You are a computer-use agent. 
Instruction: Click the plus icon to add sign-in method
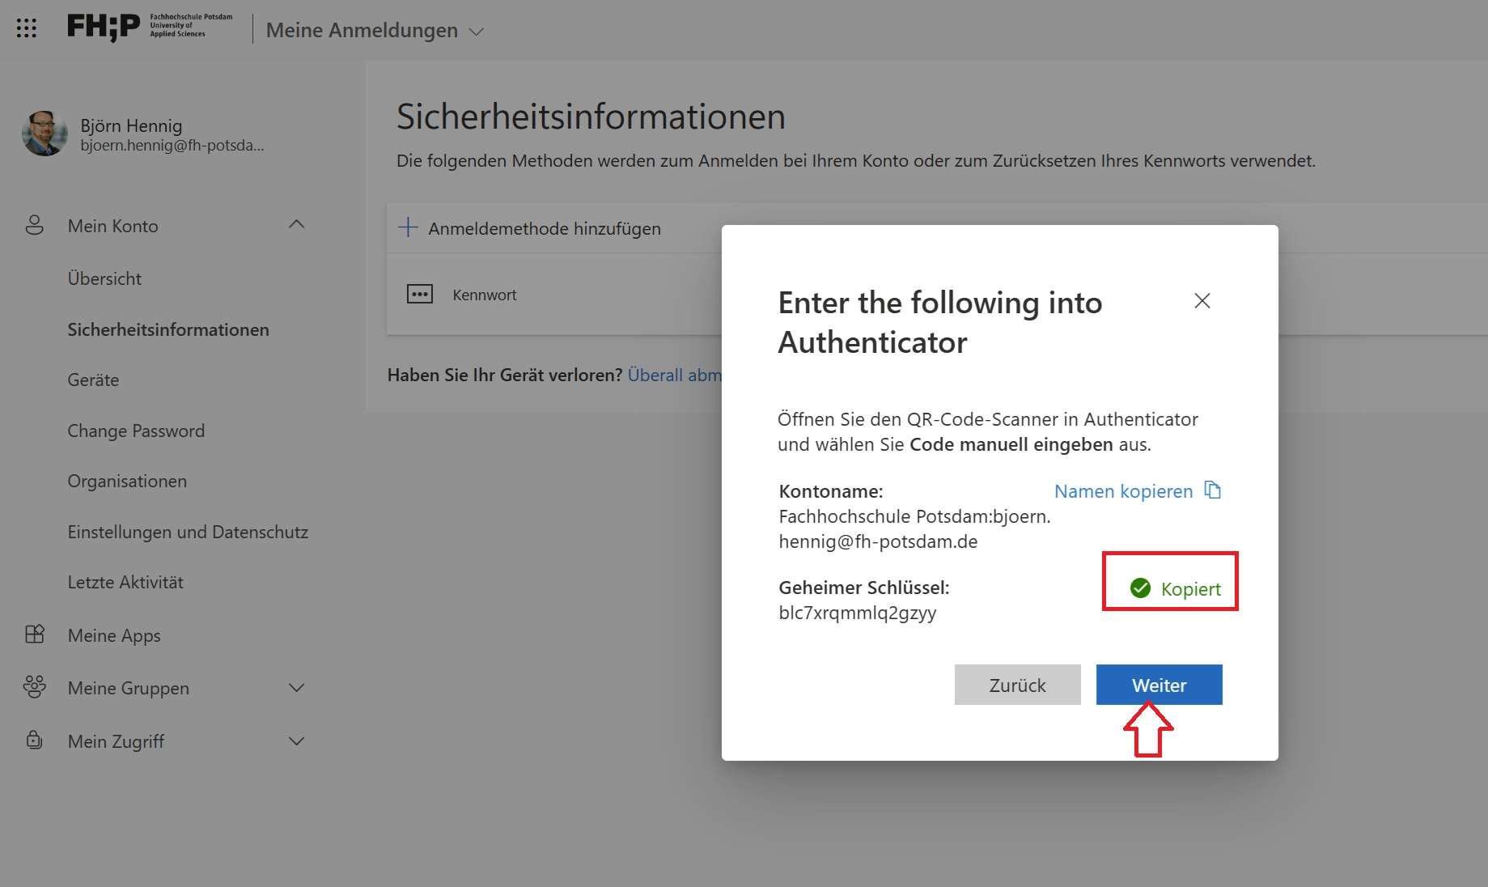[x=408, y=227]
